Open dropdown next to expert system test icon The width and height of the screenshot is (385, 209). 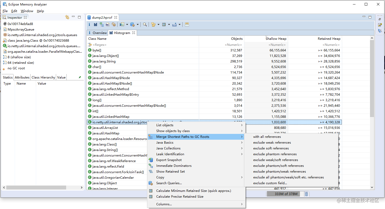(127, 25)
